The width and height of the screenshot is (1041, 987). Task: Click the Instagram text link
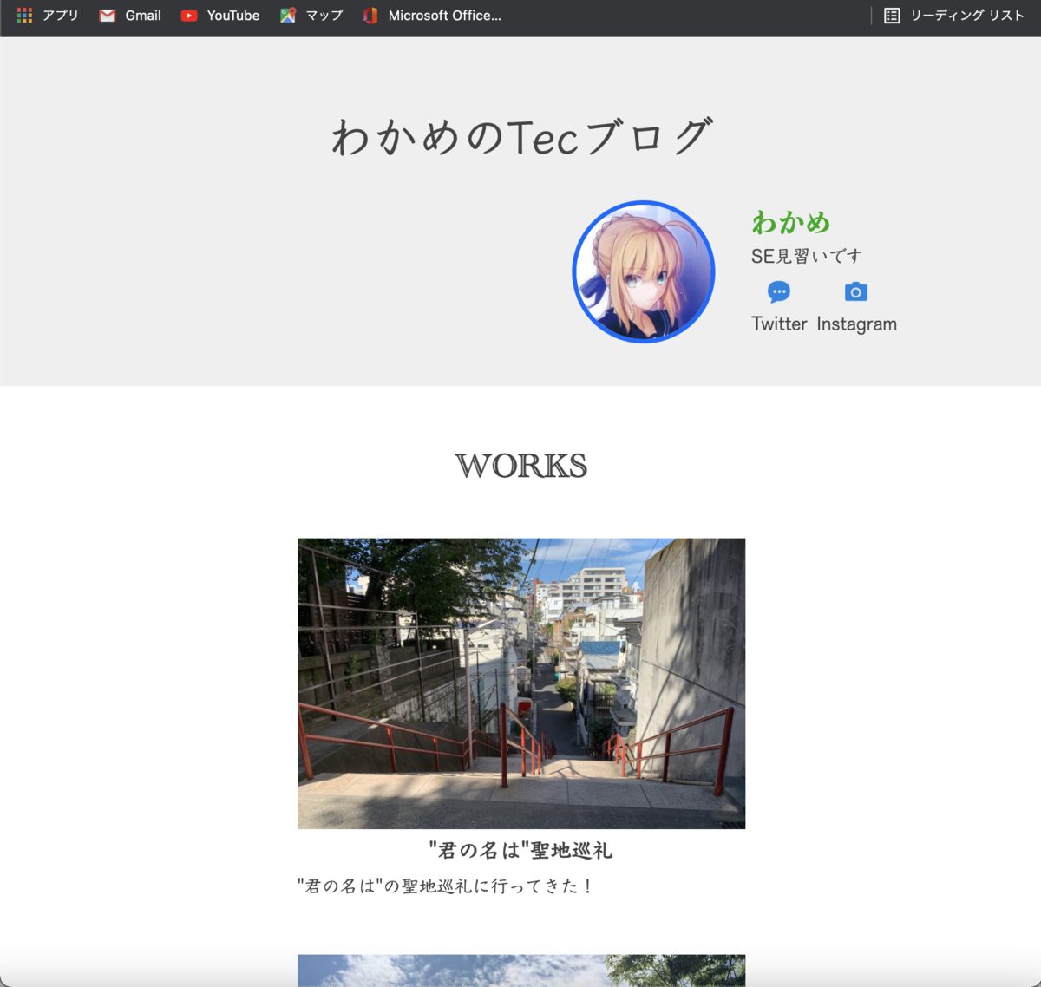click(856, 324)
